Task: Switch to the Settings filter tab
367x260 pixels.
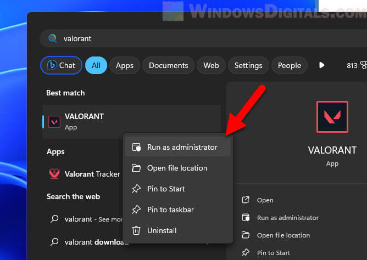Action: coord(248,65)
